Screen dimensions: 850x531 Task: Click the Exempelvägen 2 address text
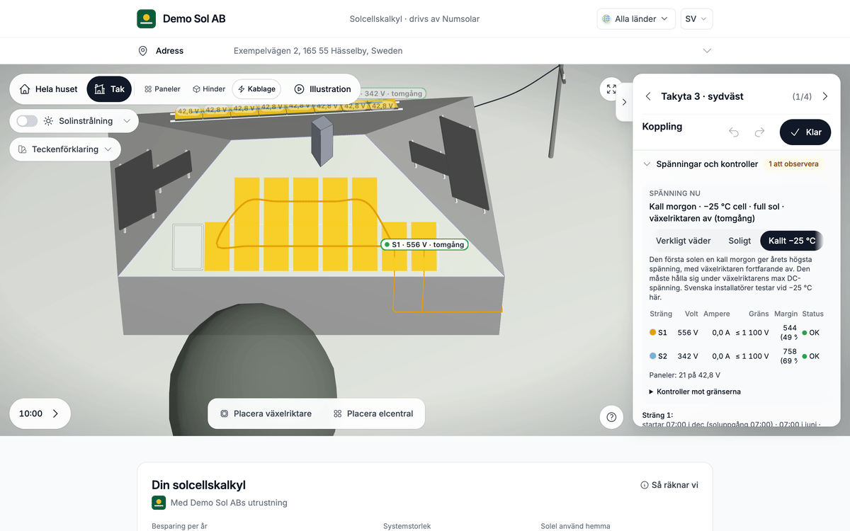318,51
